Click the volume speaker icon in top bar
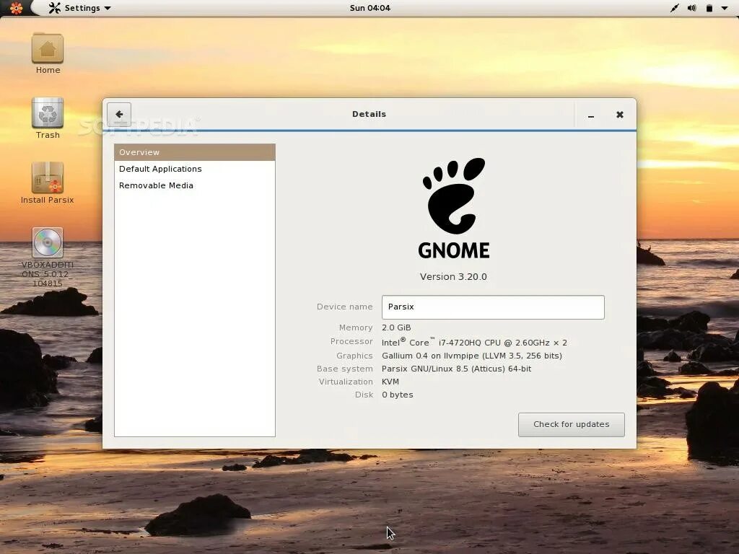 692,8
